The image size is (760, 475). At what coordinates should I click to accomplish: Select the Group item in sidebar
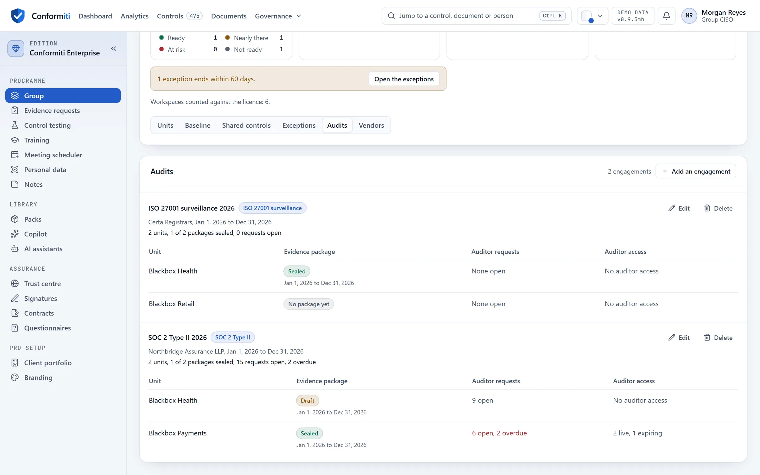63,96
